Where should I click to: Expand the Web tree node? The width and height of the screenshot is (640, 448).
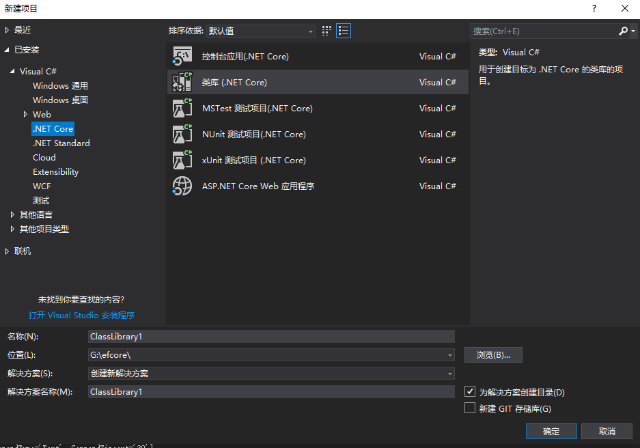coord(25,114)
